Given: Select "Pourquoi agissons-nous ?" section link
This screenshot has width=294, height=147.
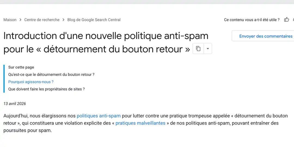Looking at the screenshot, I should click(x=31, y=82).
